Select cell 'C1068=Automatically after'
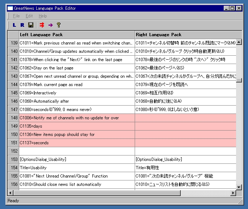Screen dimensions: 248x209 coord(77,101)
